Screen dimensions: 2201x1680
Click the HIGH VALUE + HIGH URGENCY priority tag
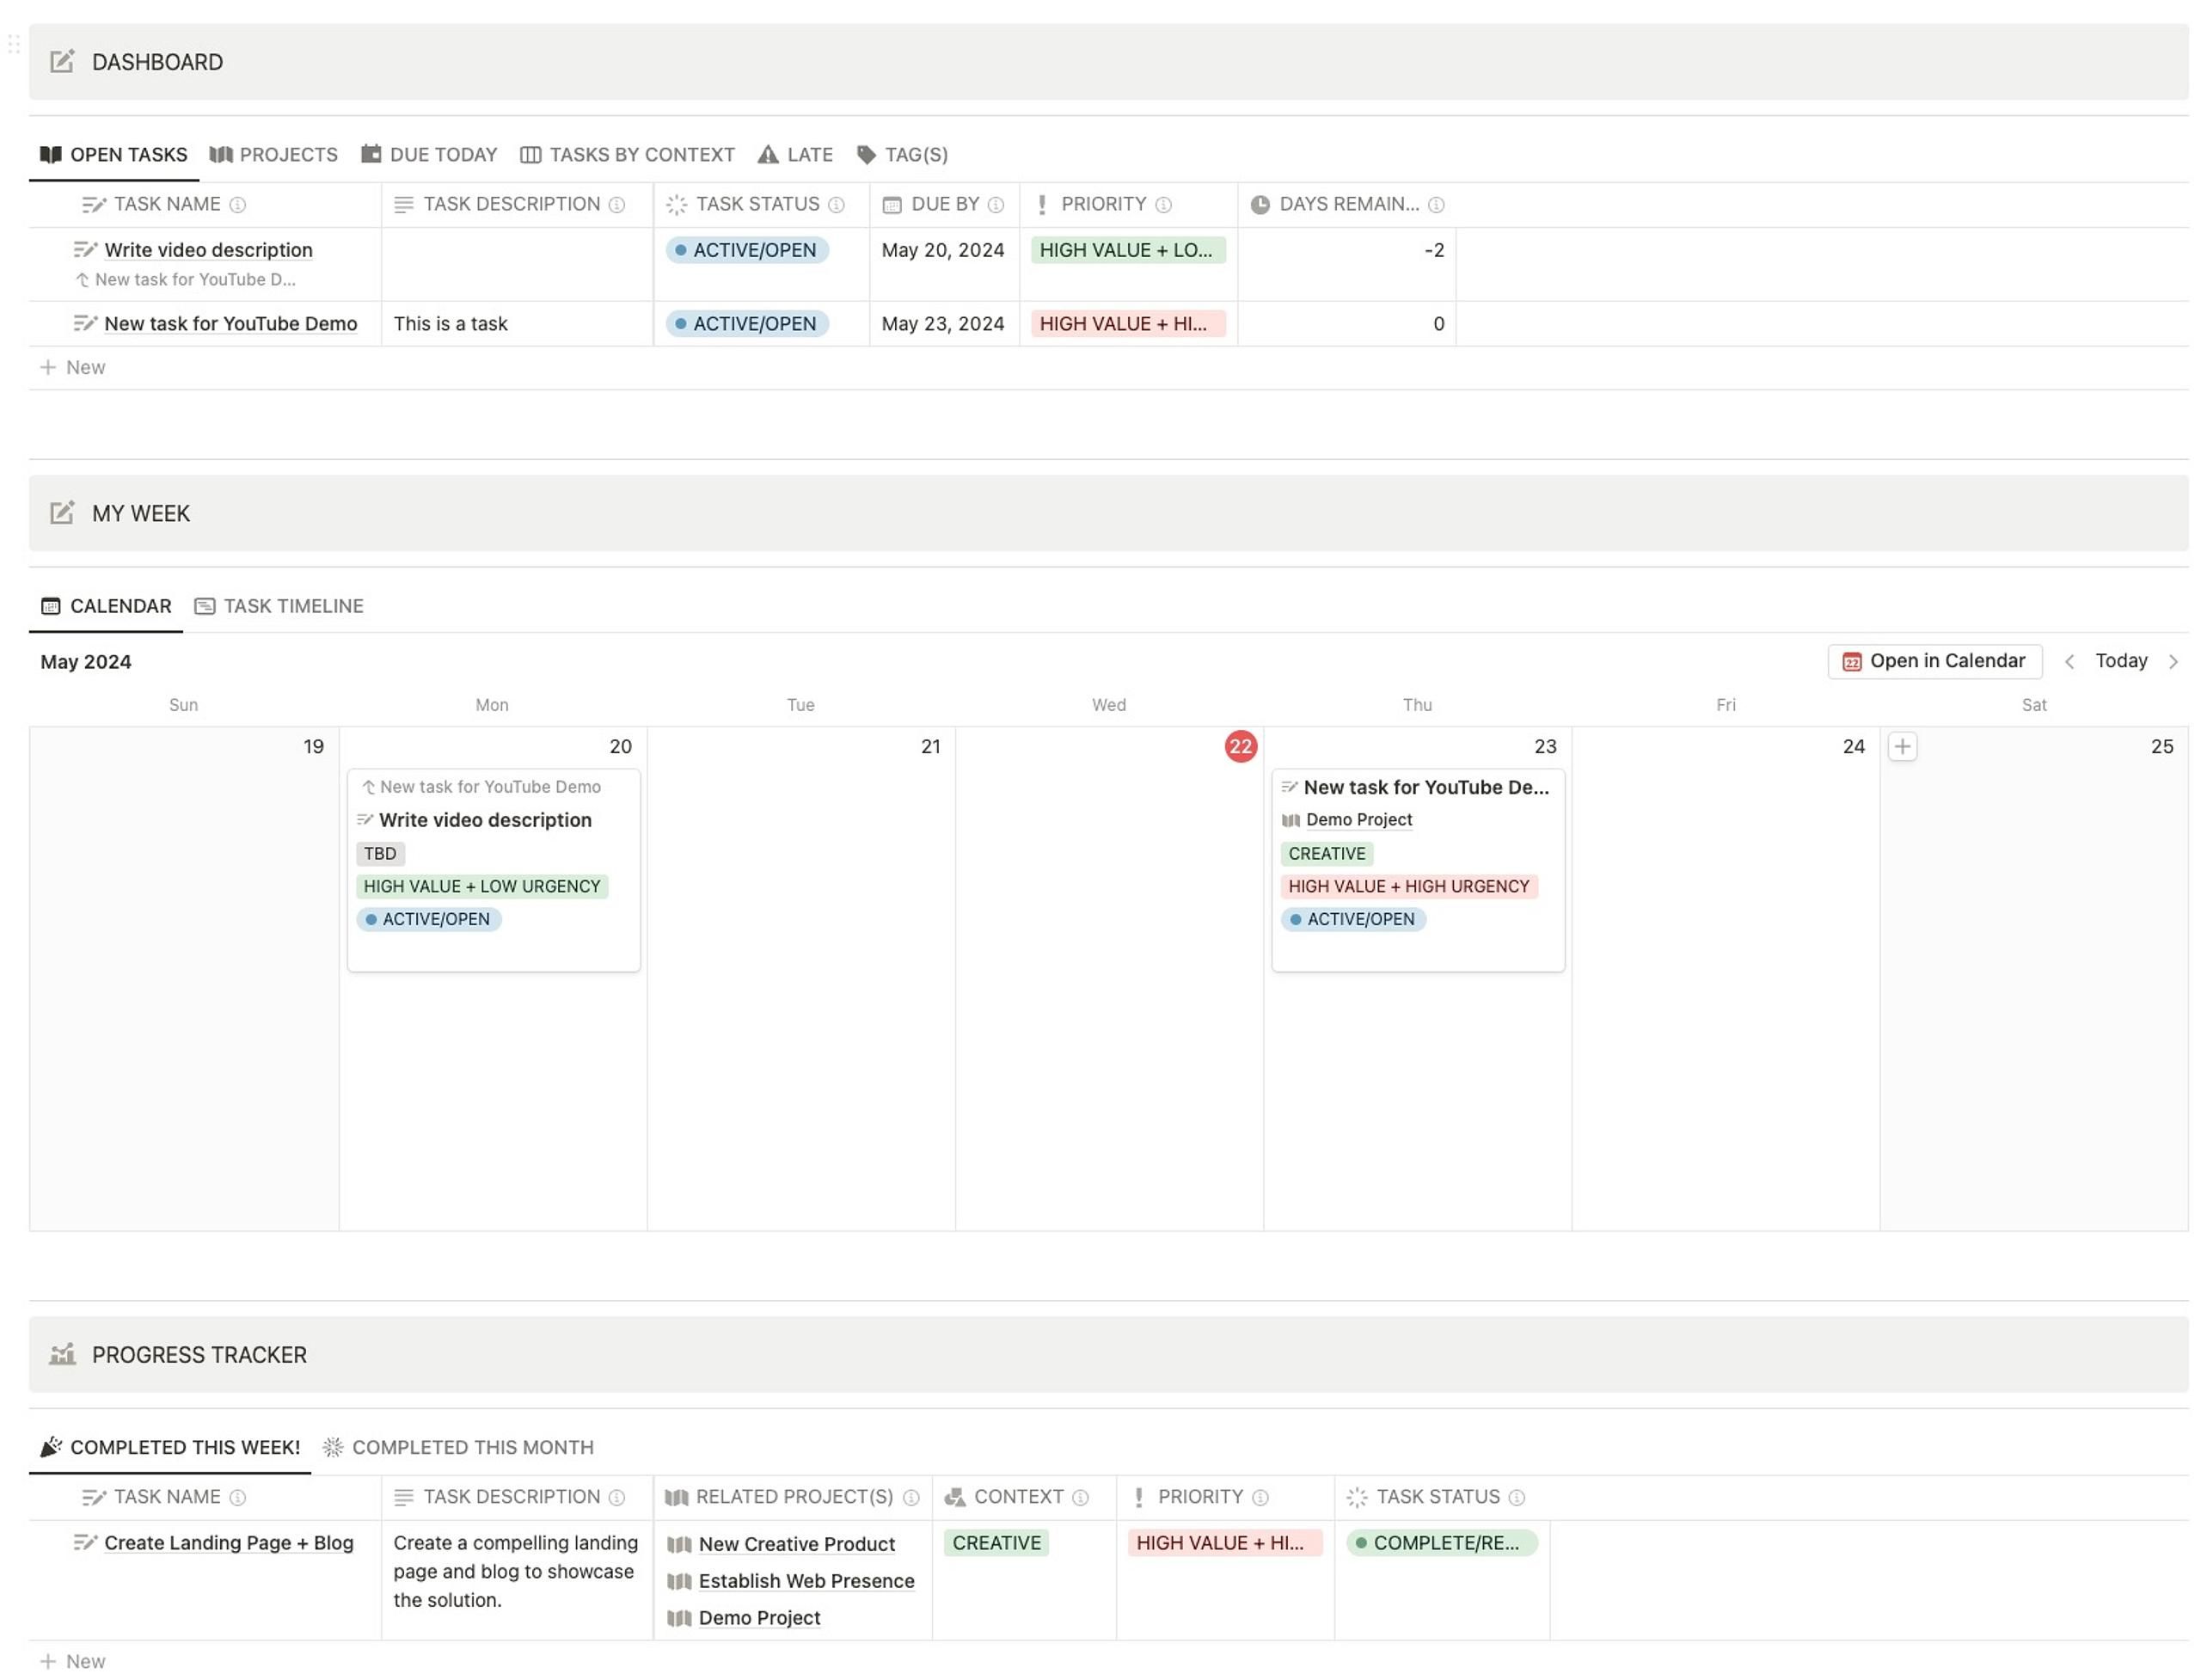(x=1408, y=886)
